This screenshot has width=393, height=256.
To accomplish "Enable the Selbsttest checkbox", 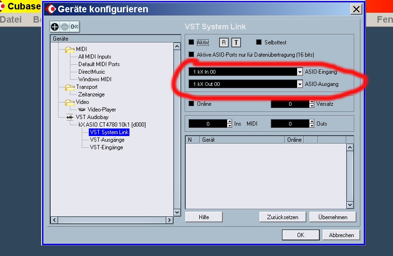I will click(259, 42).
